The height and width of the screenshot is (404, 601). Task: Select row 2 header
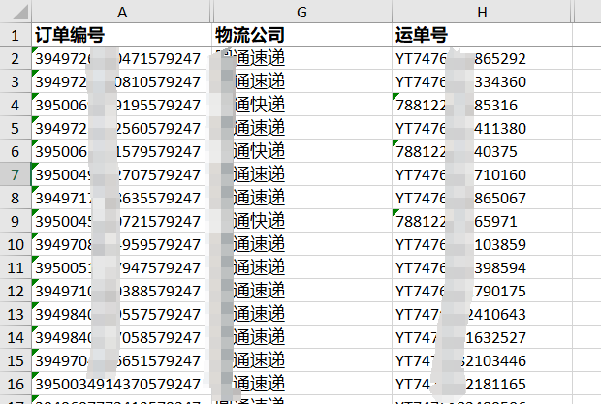(x=16, y=58)
